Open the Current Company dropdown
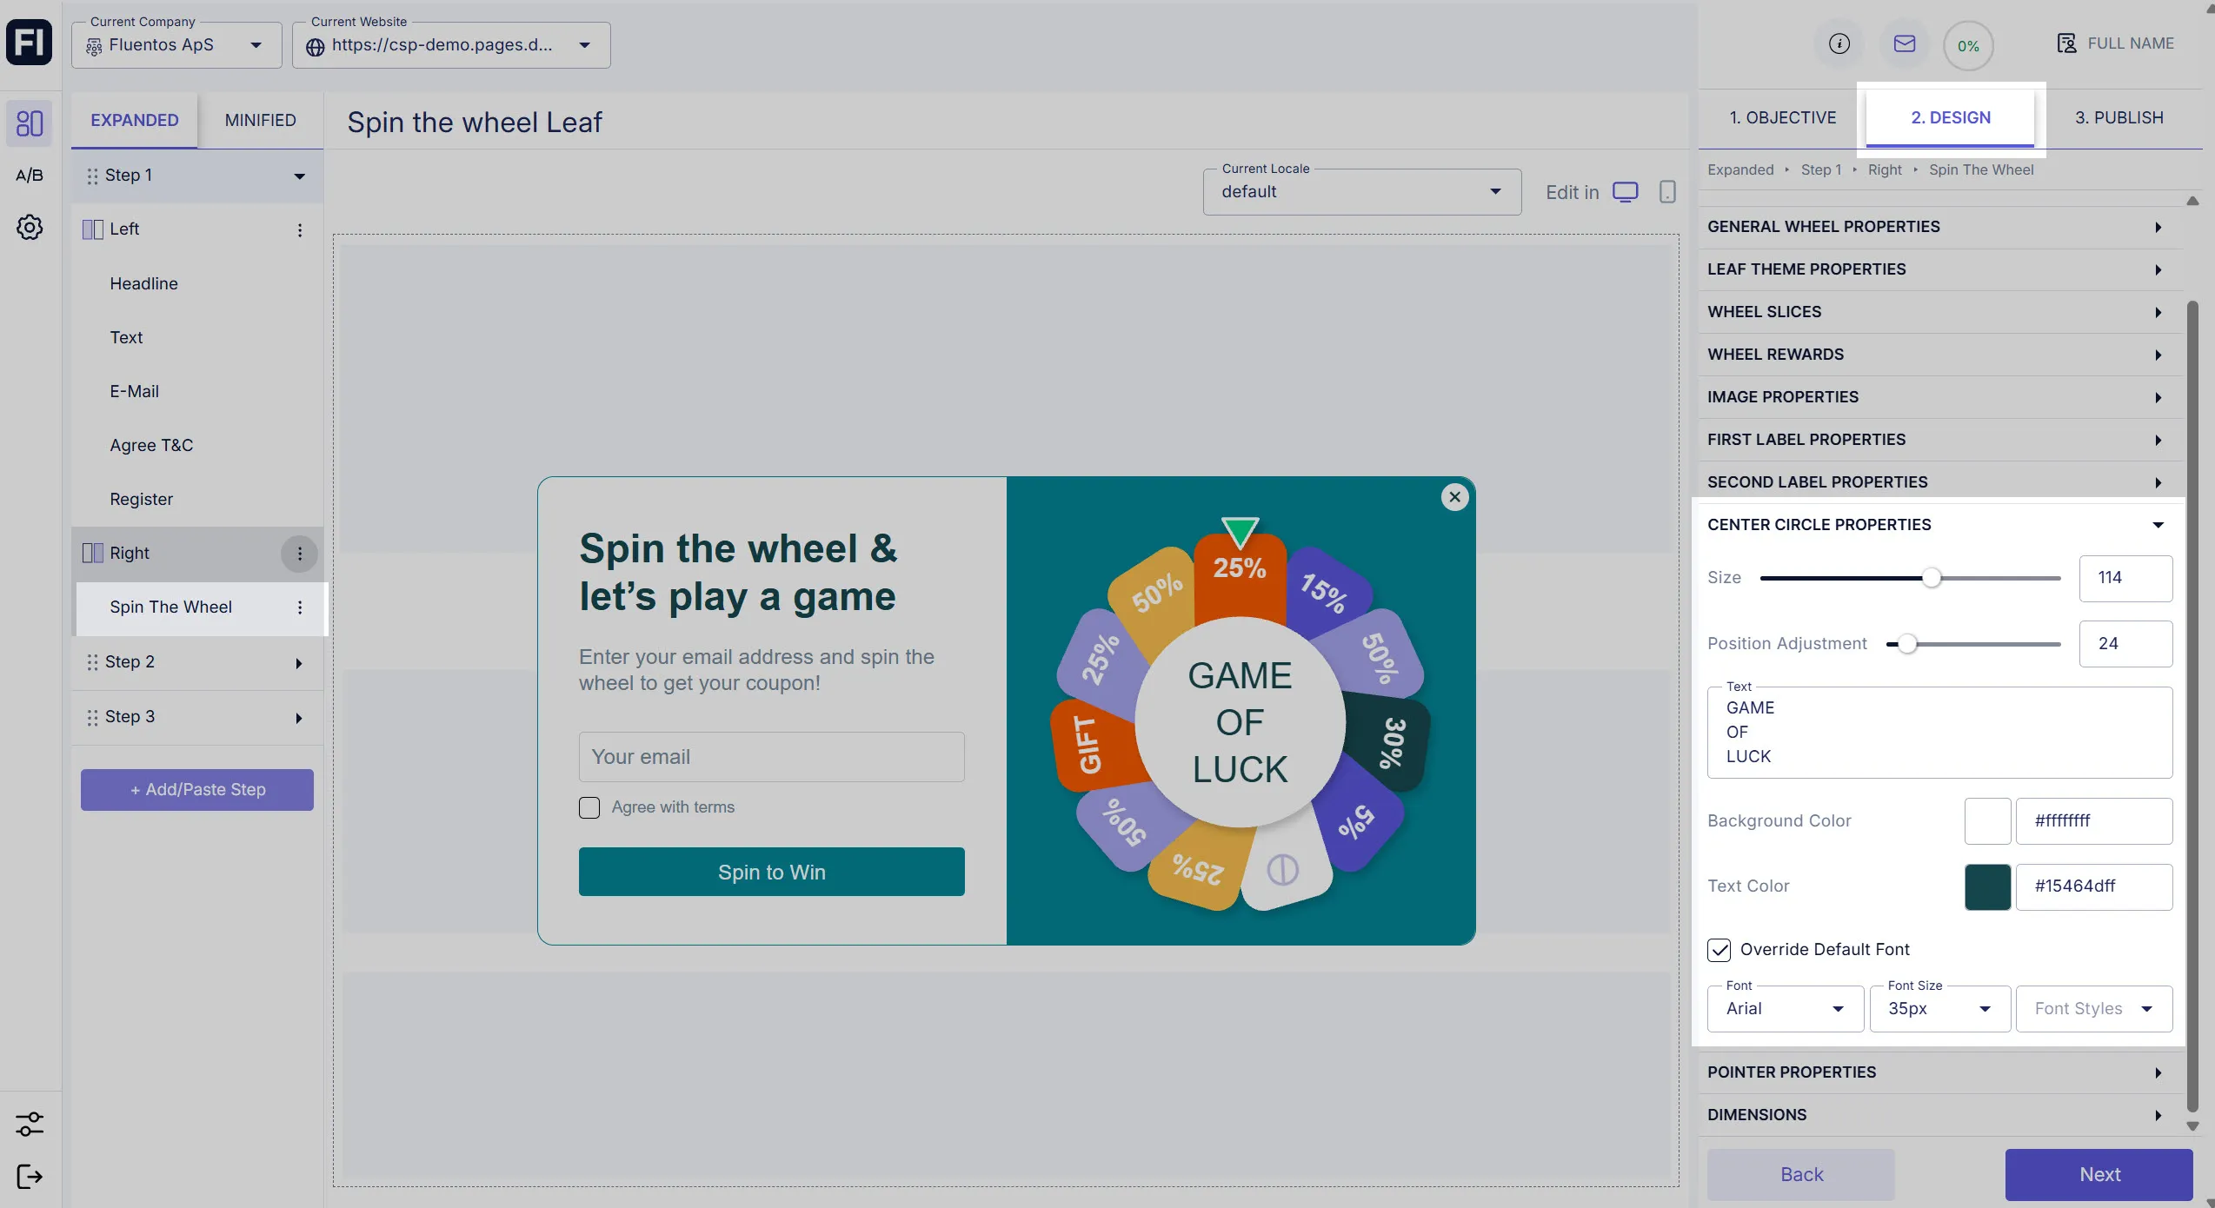 click(x=176, y=45)
